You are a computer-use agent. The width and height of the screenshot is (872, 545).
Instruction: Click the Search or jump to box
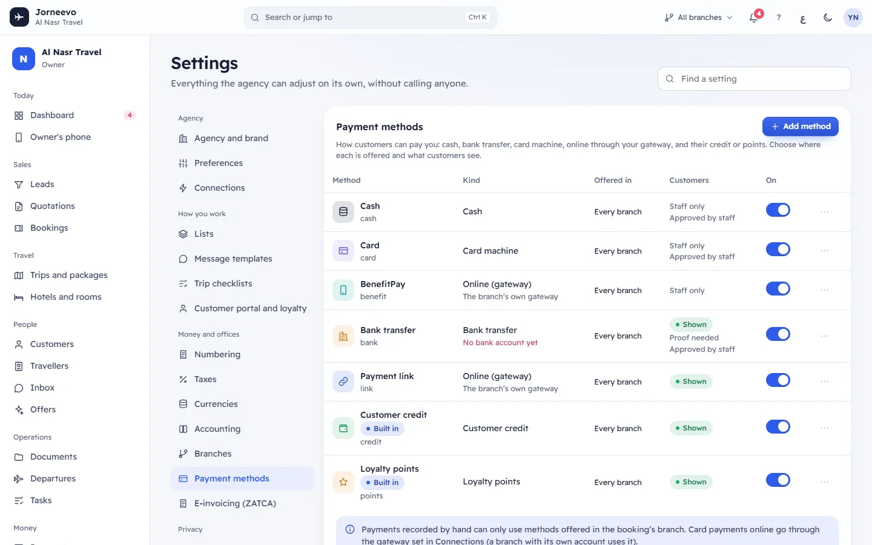pos(371,18)
